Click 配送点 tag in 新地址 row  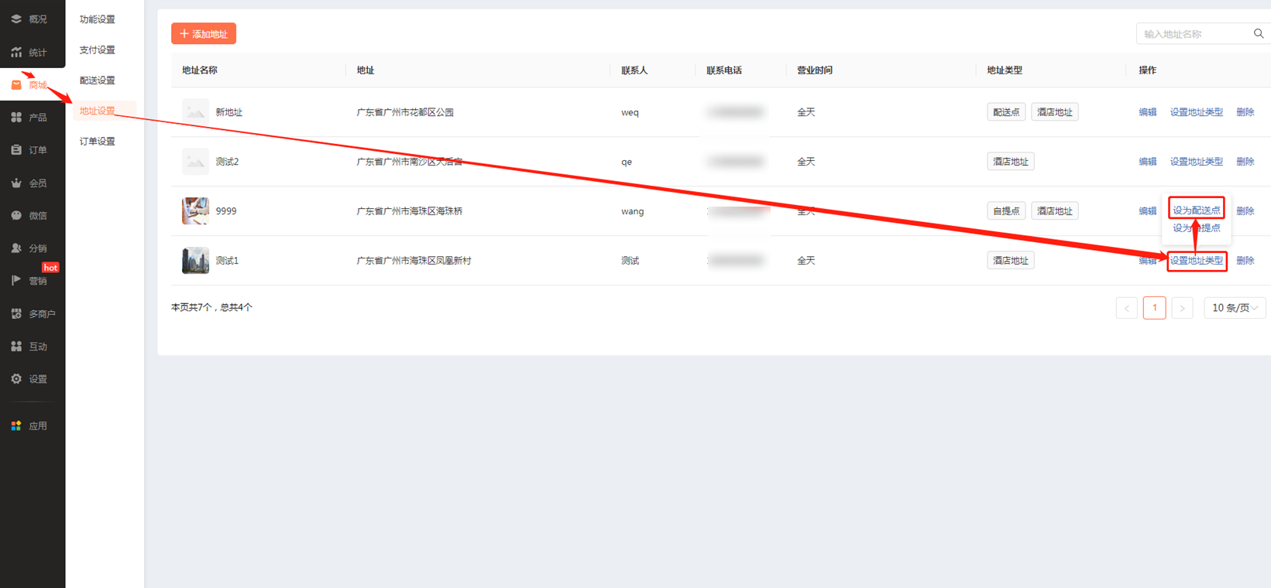pos(1006,112)
